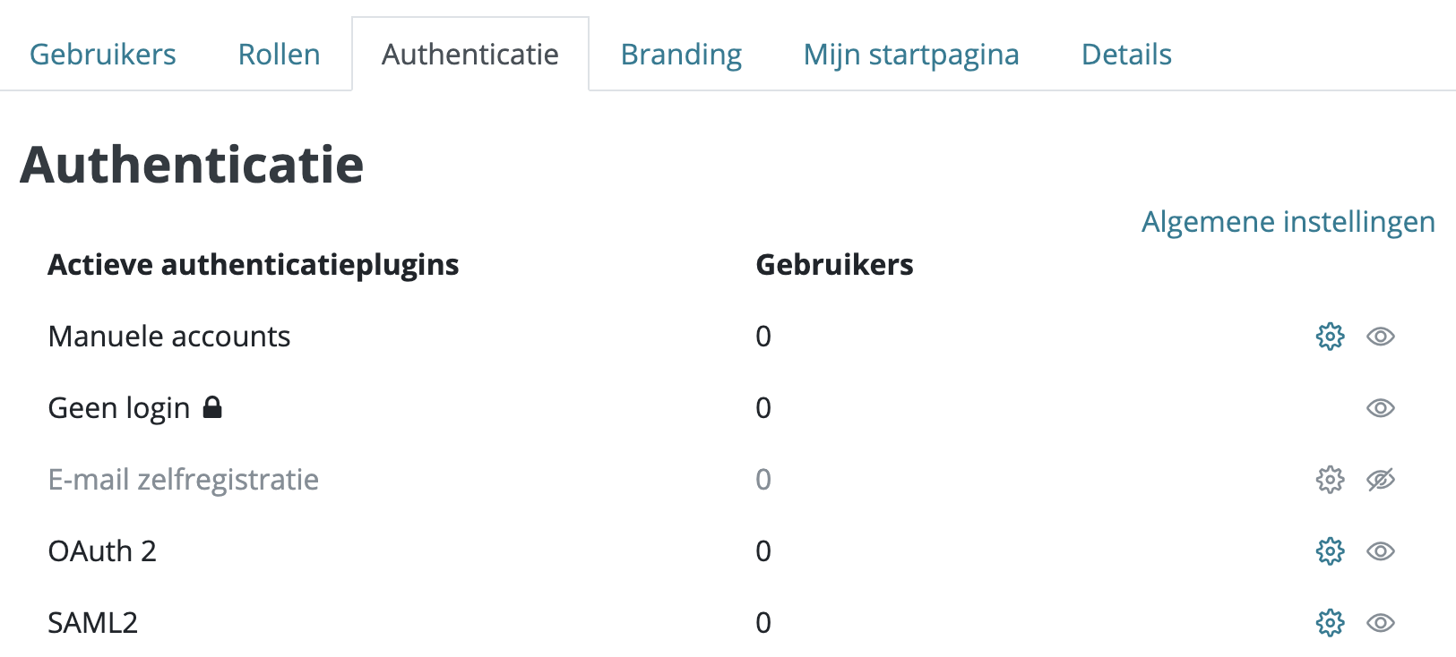Screen dimensions: 1456x657
Task: Click the lock icon beside Geen login
Action: [212, 407]
